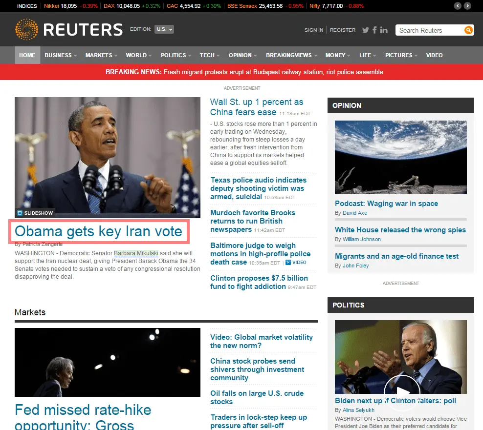
Task: Focus the Search Reuters field
Action: click(430, 30)
